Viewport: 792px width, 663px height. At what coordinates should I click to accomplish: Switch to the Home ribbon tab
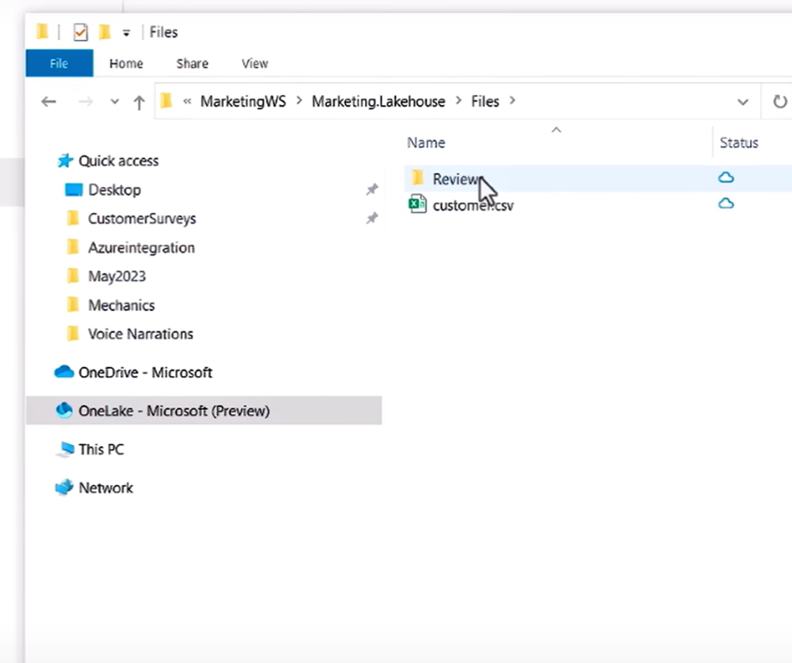pyautogui.click(x=127, y=63)
